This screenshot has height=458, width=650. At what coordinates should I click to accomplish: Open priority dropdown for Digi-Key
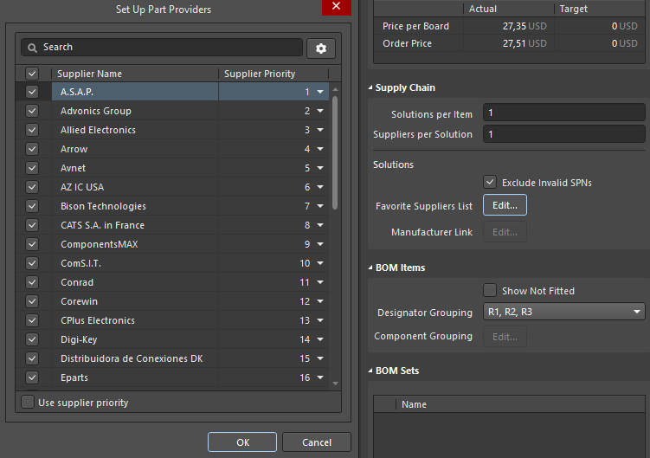click(320, 339)
